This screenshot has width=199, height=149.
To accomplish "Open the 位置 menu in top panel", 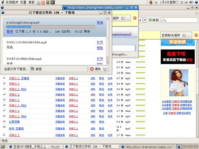I will (x=23, y=2).
